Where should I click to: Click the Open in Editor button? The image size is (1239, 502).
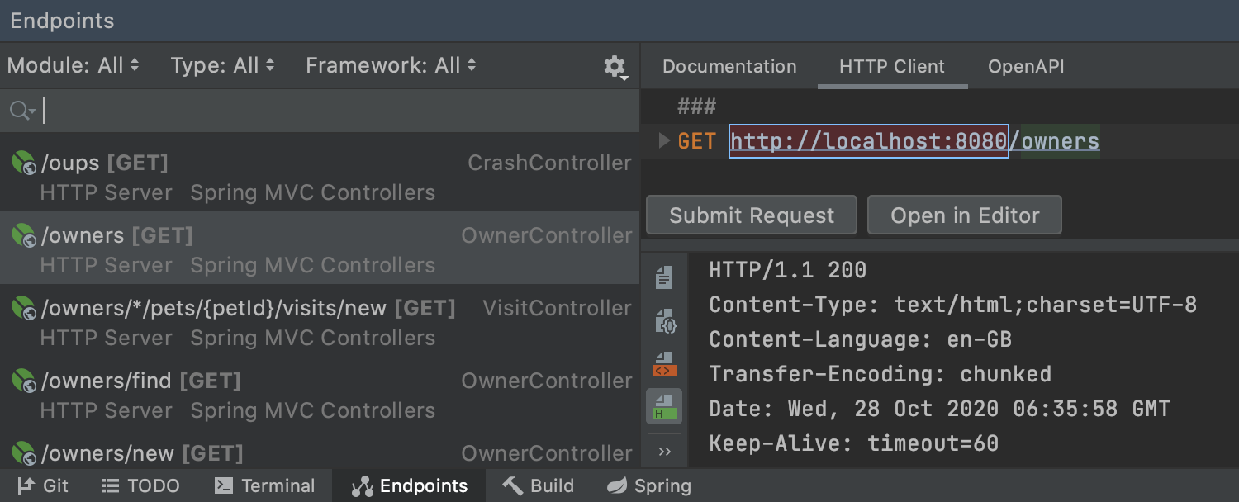point(964,215)
